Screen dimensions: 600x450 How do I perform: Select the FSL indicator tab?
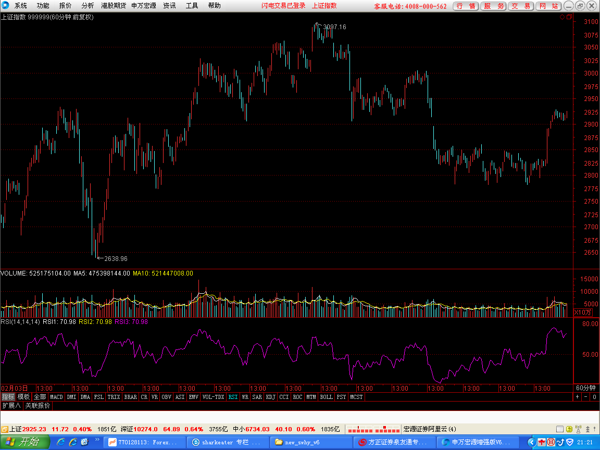point(99,397)
